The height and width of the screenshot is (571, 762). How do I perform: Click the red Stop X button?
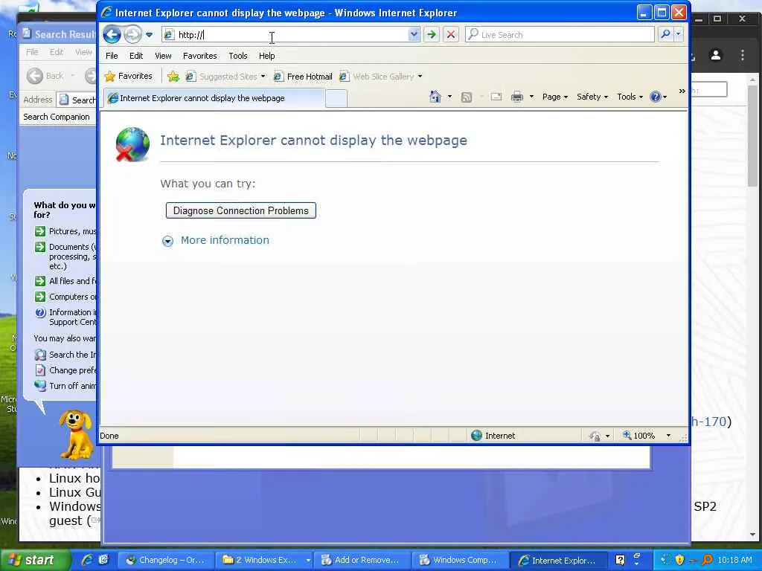tap(451, 34)
